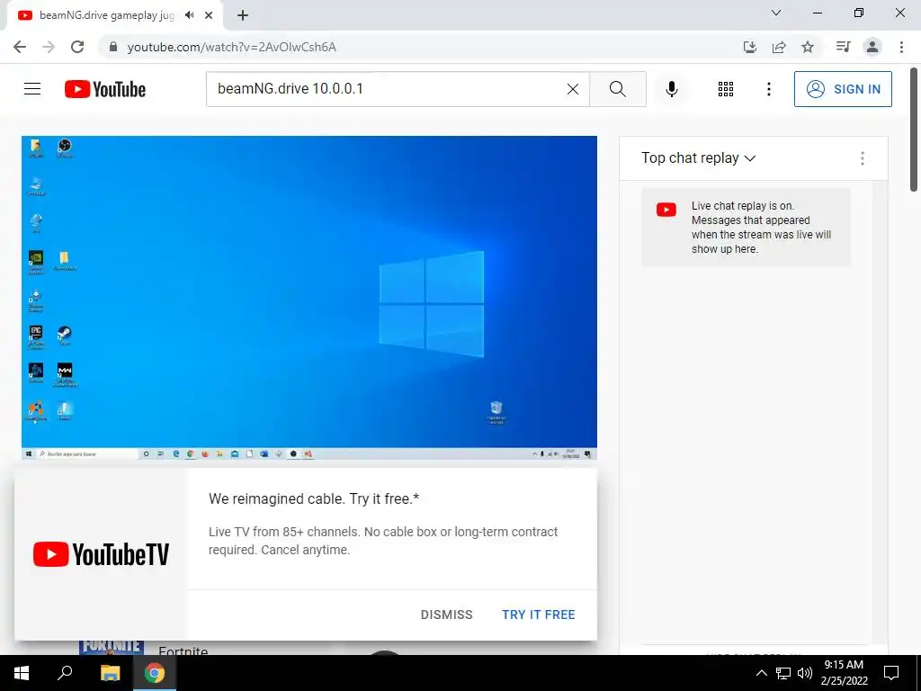
Task: View site info via padlock icon
Action: click(x=113, y=47)
